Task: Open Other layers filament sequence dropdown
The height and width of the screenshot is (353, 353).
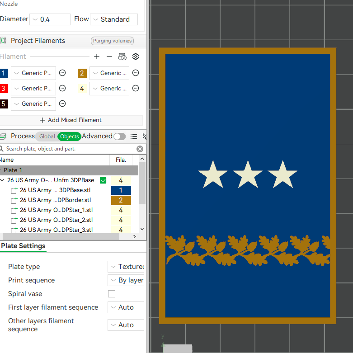Action: click(x=126, y=325)
